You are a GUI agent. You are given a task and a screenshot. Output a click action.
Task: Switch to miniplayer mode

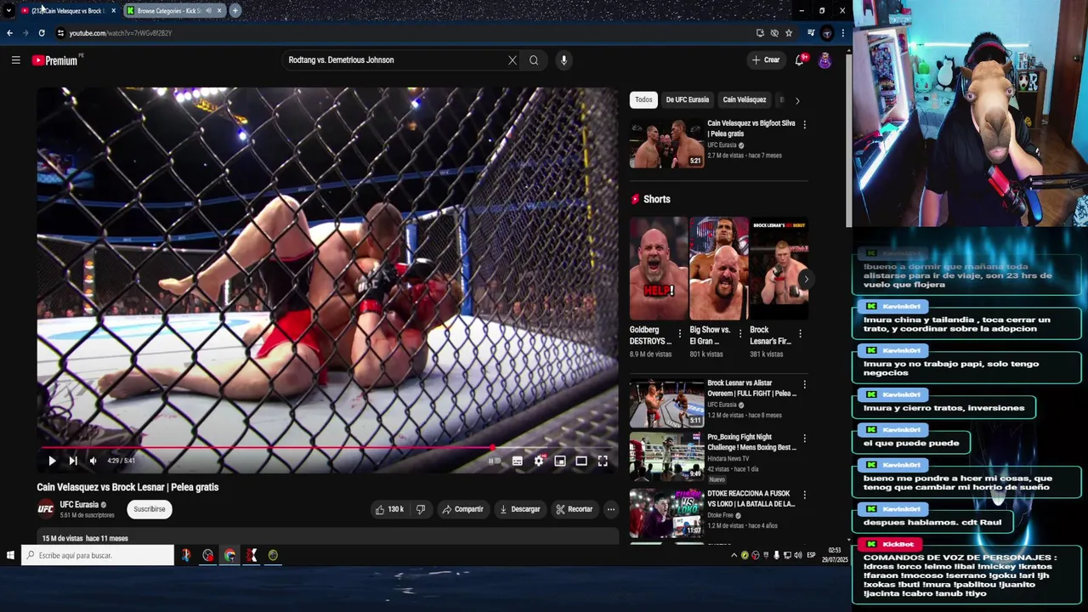560,461
